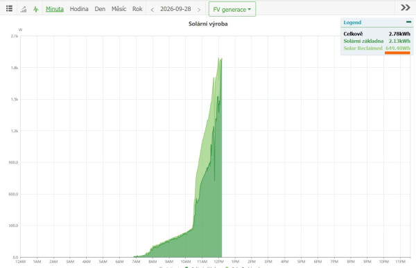416x268 pixels.
Task: Open the list menu icon
Action: pos(9,8)
